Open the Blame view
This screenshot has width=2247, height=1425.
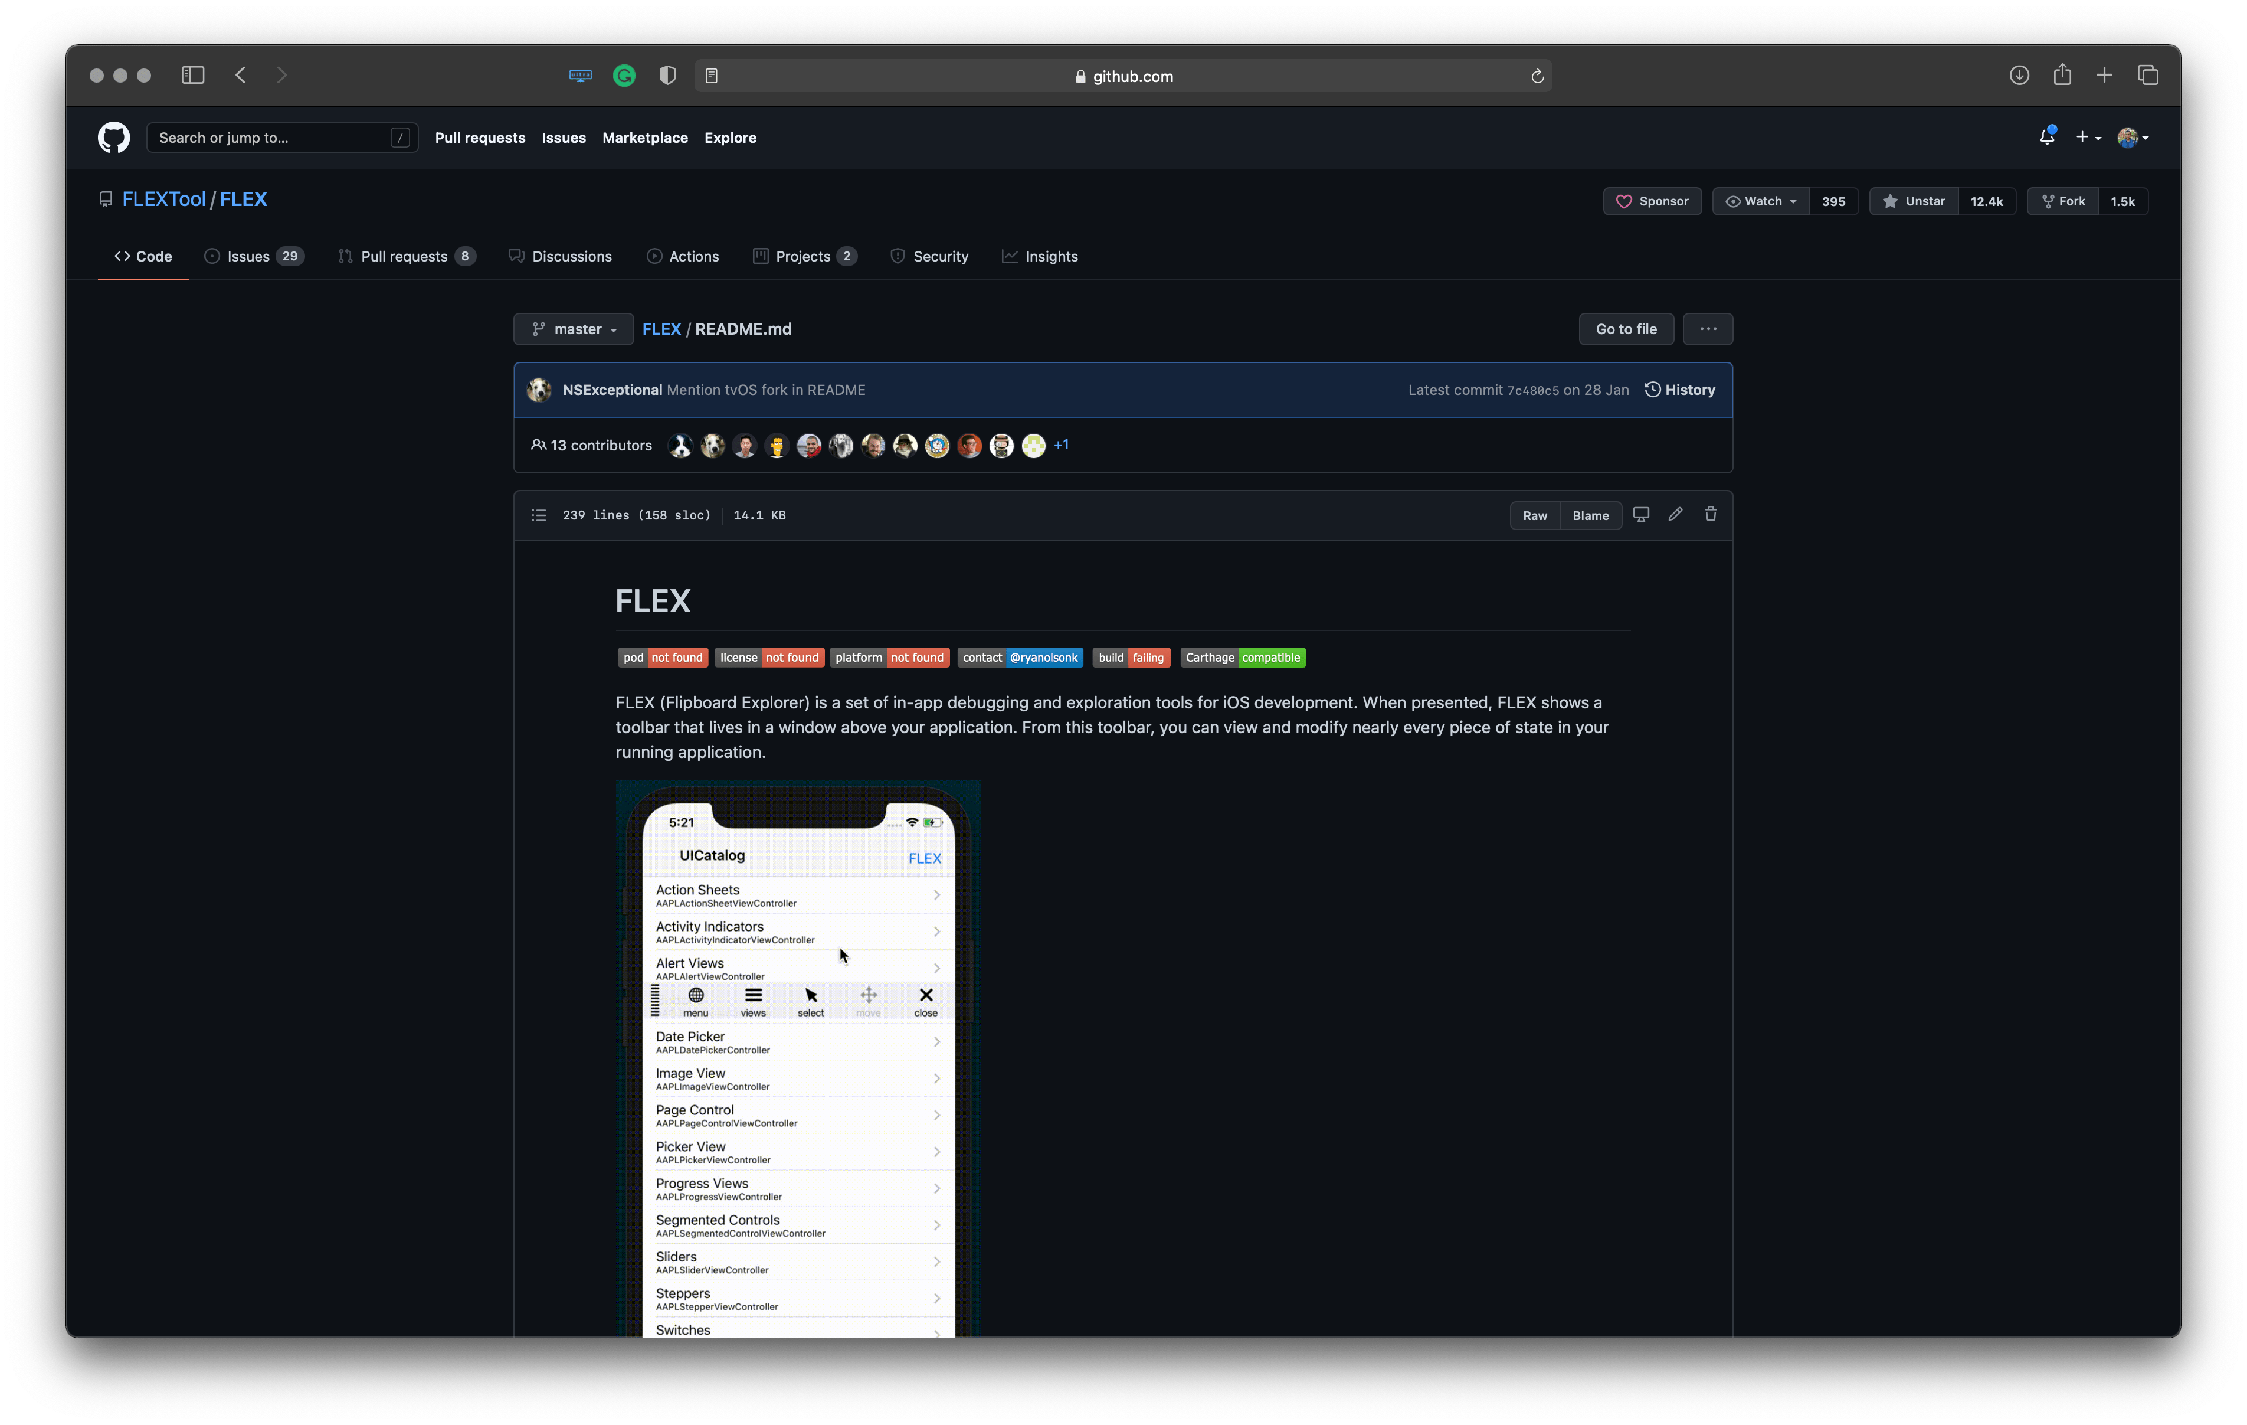point(1590,515)
